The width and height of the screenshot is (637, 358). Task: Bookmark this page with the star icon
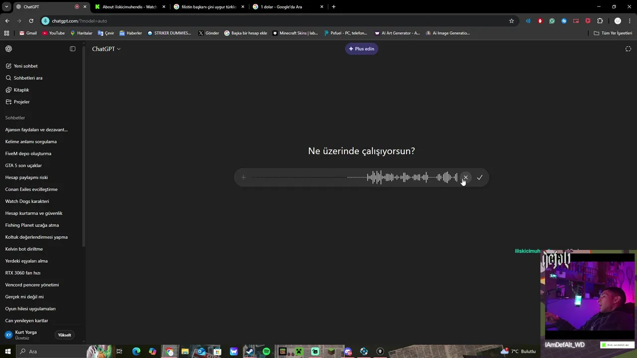[511, 21]
